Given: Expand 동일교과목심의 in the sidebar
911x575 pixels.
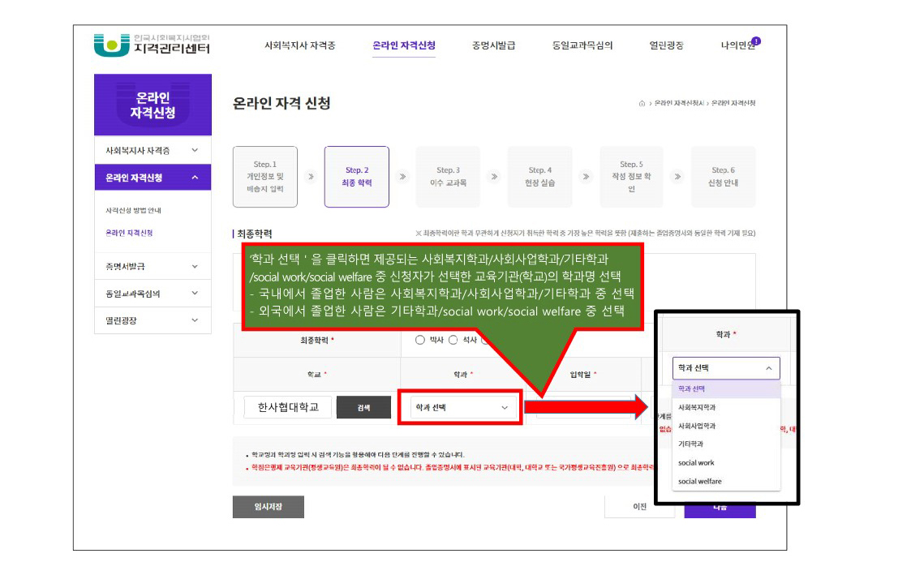Looking at the screenshot, I should pyautogui.click(x=153, y=294).
